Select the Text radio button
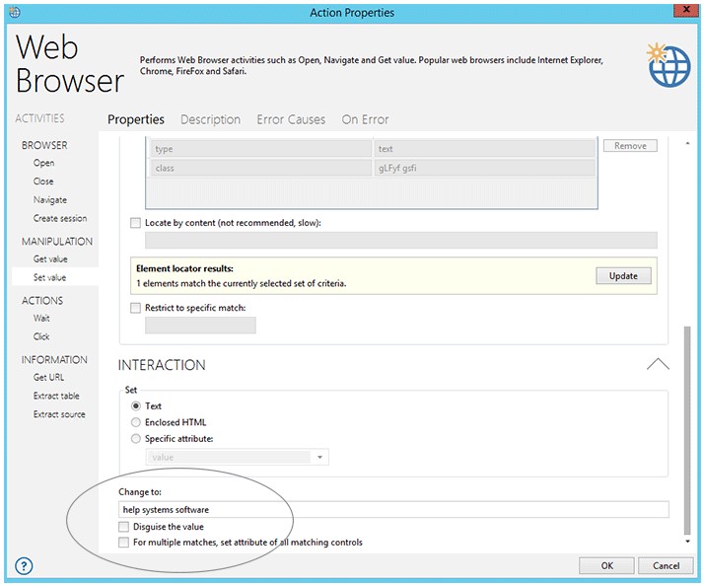This screenshot has height=585, width=704. pos(136,406)
